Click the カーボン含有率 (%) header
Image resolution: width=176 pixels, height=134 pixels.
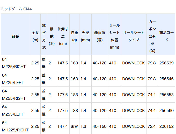pyautogui.click(x=152, y=36)
